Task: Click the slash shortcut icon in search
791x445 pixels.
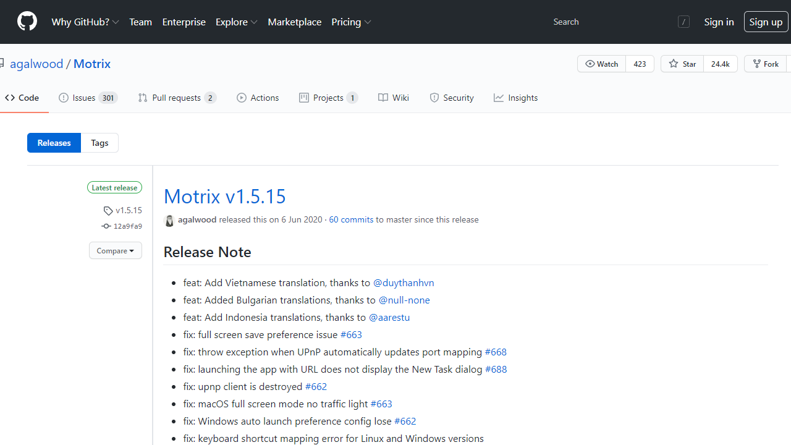Action: [683, 22]
